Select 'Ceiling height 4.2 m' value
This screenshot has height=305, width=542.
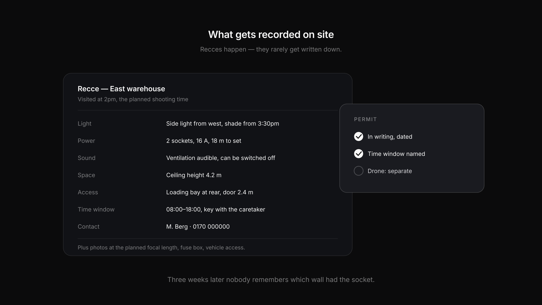[x=194, y=175]
